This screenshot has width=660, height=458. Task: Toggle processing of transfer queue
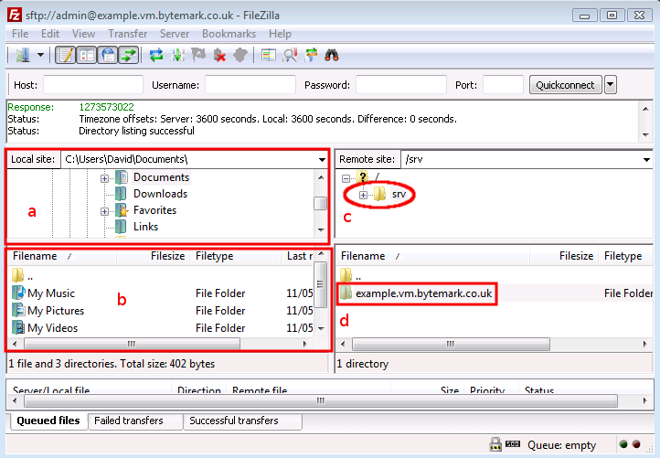177,55
